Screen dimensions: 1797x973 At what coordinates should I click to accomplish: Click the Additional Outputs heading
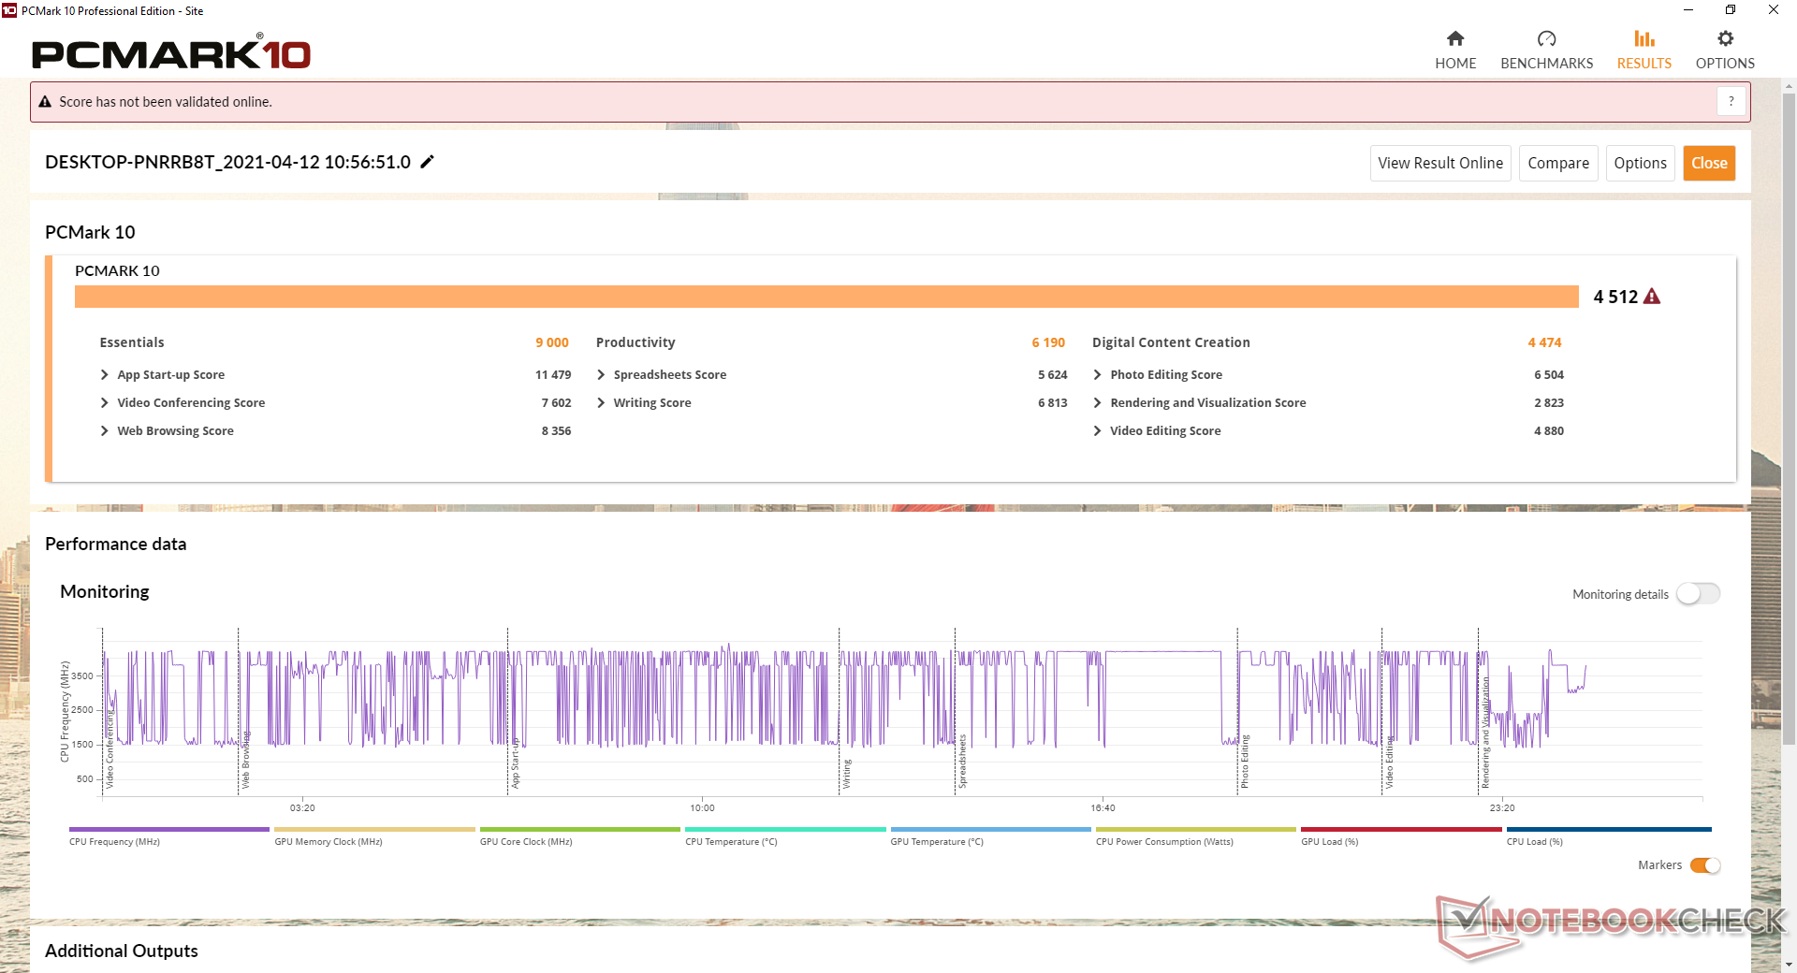pyautogui.click(x=122, y=951)
